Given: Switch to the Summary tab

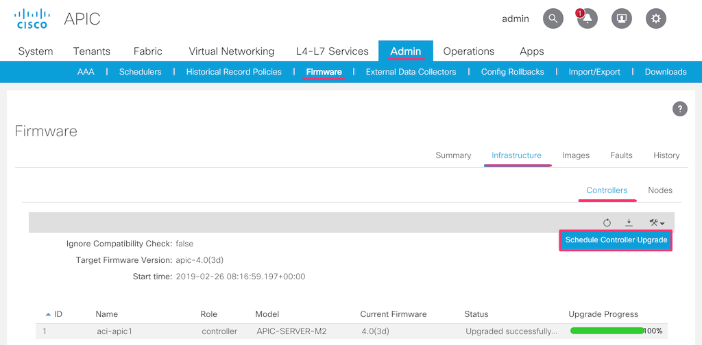Looking at the screenshot, I should coord(453,155).
